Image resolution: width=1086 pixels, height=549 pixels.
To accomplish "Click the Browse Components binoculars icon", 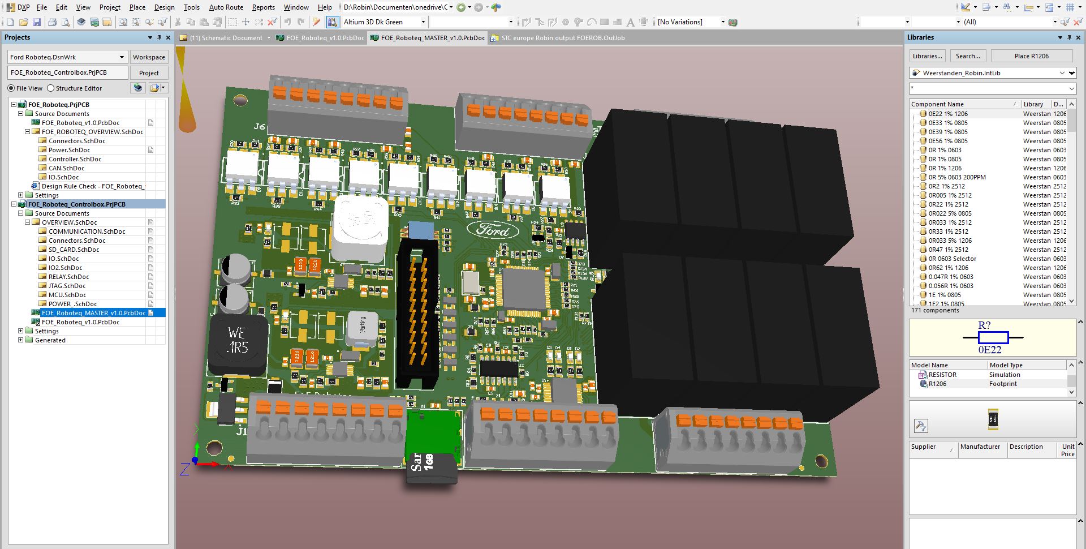I will coord(333,22).
